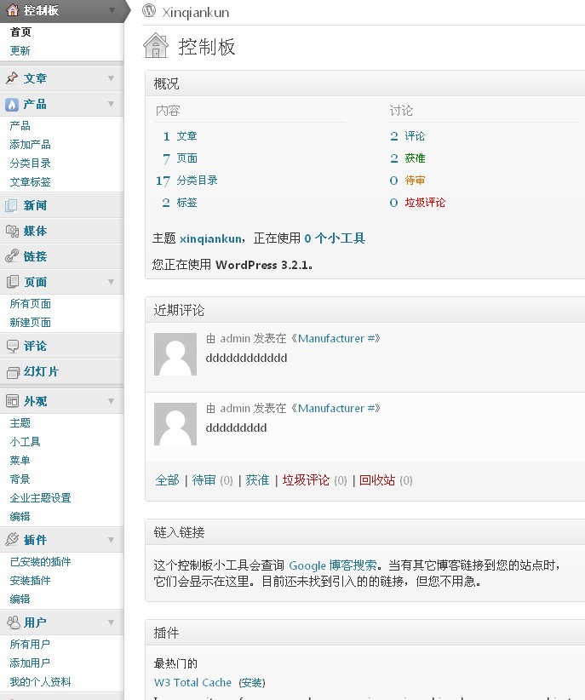Click the pushpin icon next to 文章
Screen dimensions: 585x700
pyautogui.click(x=12, y=78)
